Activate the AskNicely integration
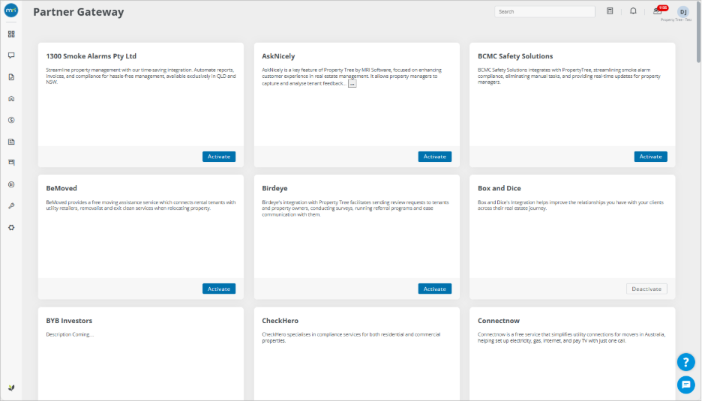 (x=435, y=157)
